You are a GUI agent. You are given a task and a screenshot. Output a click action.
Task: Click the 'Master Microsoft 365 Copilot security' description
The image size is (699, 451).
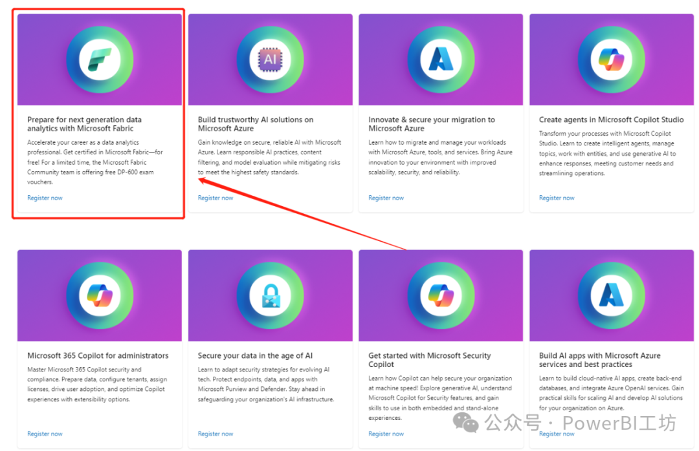point(97,384)
